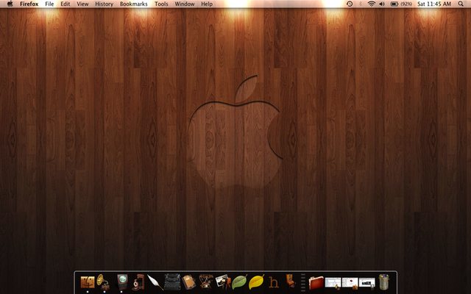Open the antique camera dock icon

[x=138, y=282]
